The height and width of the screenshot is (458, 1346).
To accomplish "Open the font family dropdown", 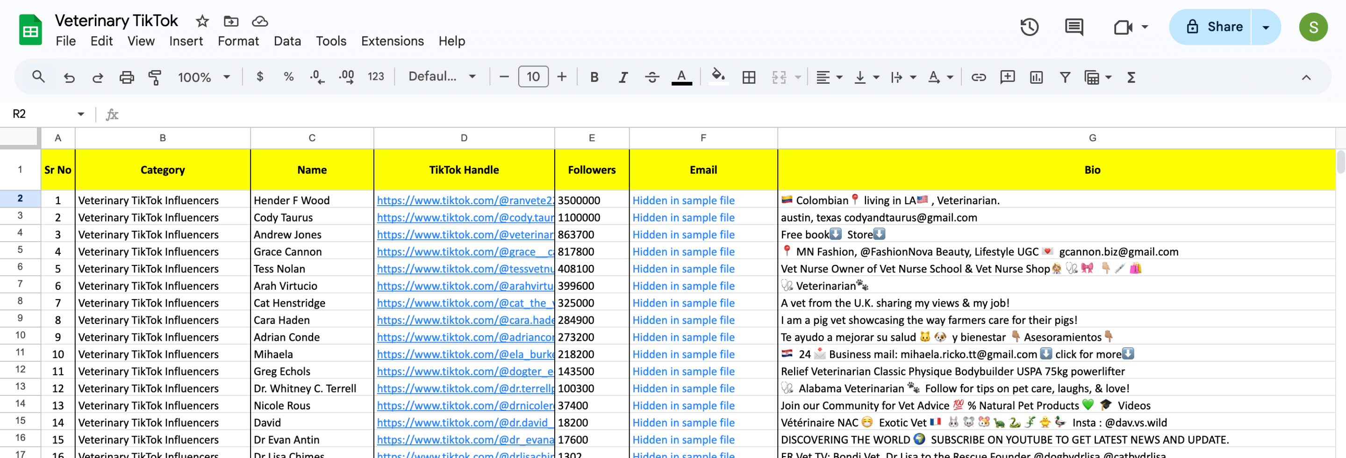I will click(x=442, y=77).
